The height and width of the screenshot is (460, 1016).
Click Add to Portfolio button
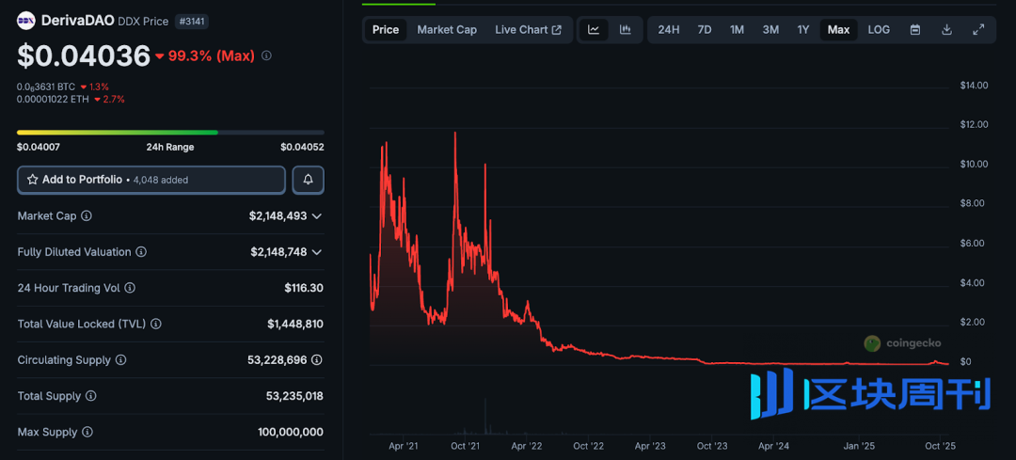151,180
